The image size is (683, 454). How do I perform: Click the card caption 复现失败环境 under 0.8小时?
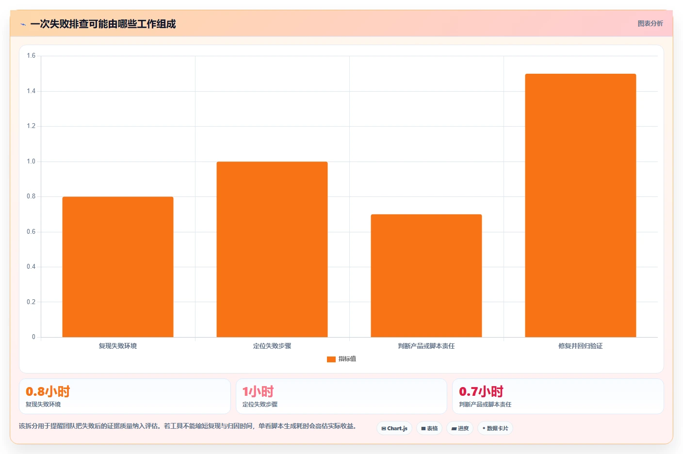tap(43, 405)
